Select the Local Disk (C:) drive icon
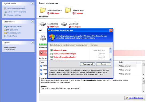The height and width of the screenshot is (102, 147). [43, 24]
